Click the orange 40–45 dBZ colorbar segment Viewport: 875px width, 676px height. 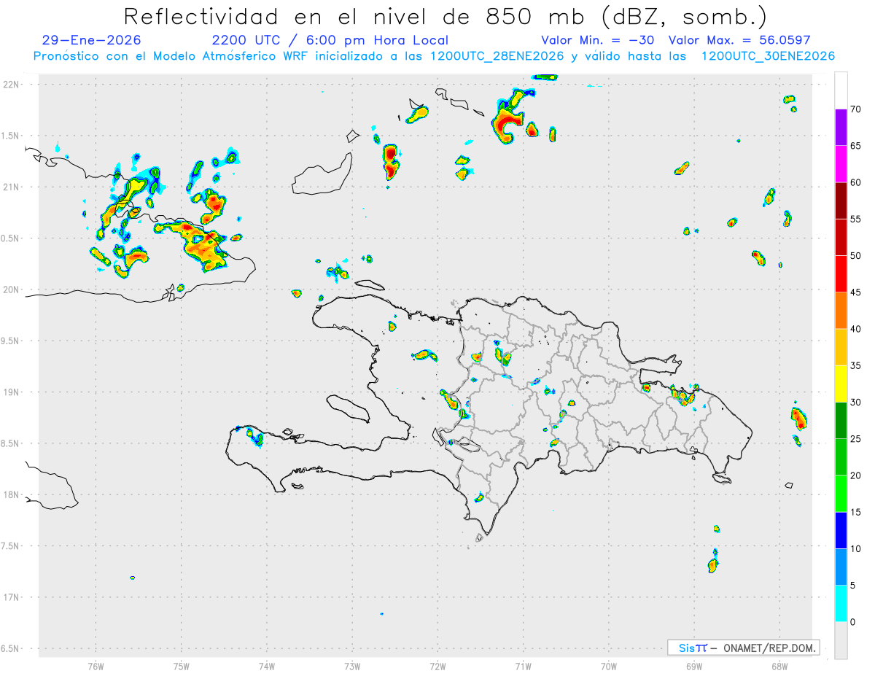[841, 311]
